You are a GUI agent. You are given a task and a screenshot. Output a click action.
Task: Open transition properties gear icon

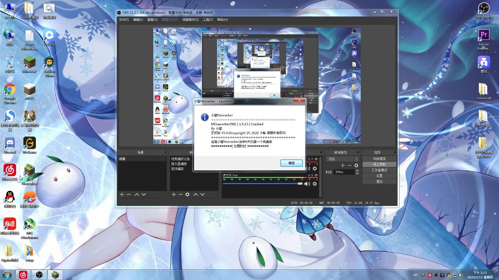(356, 165)
